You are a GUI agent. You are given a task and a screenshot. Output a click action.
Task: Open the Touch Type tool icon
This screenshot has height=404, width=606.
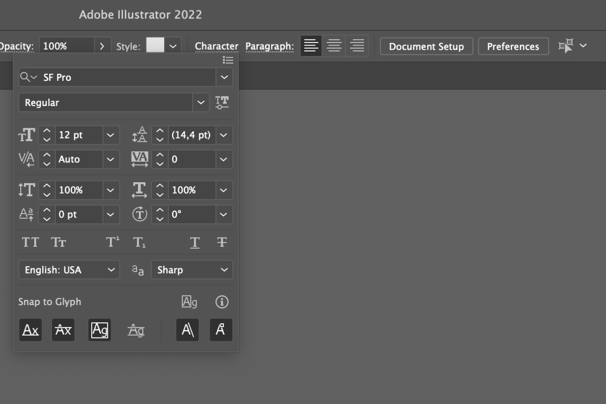[222, 102]
